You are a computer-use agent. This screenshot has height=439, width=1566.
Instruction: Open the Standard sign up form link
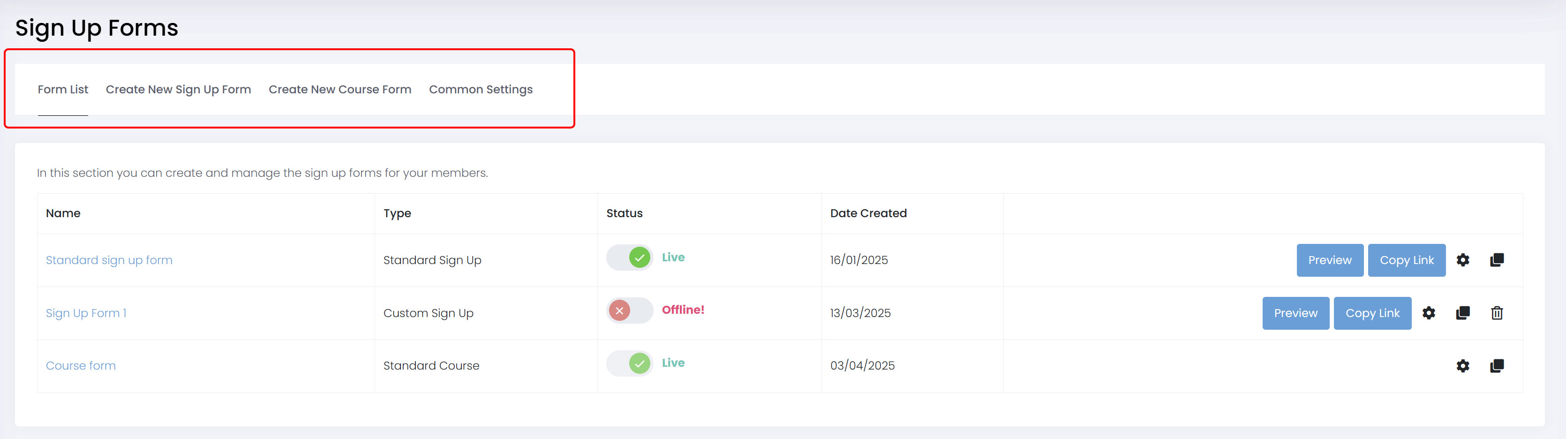coord(109,260)
